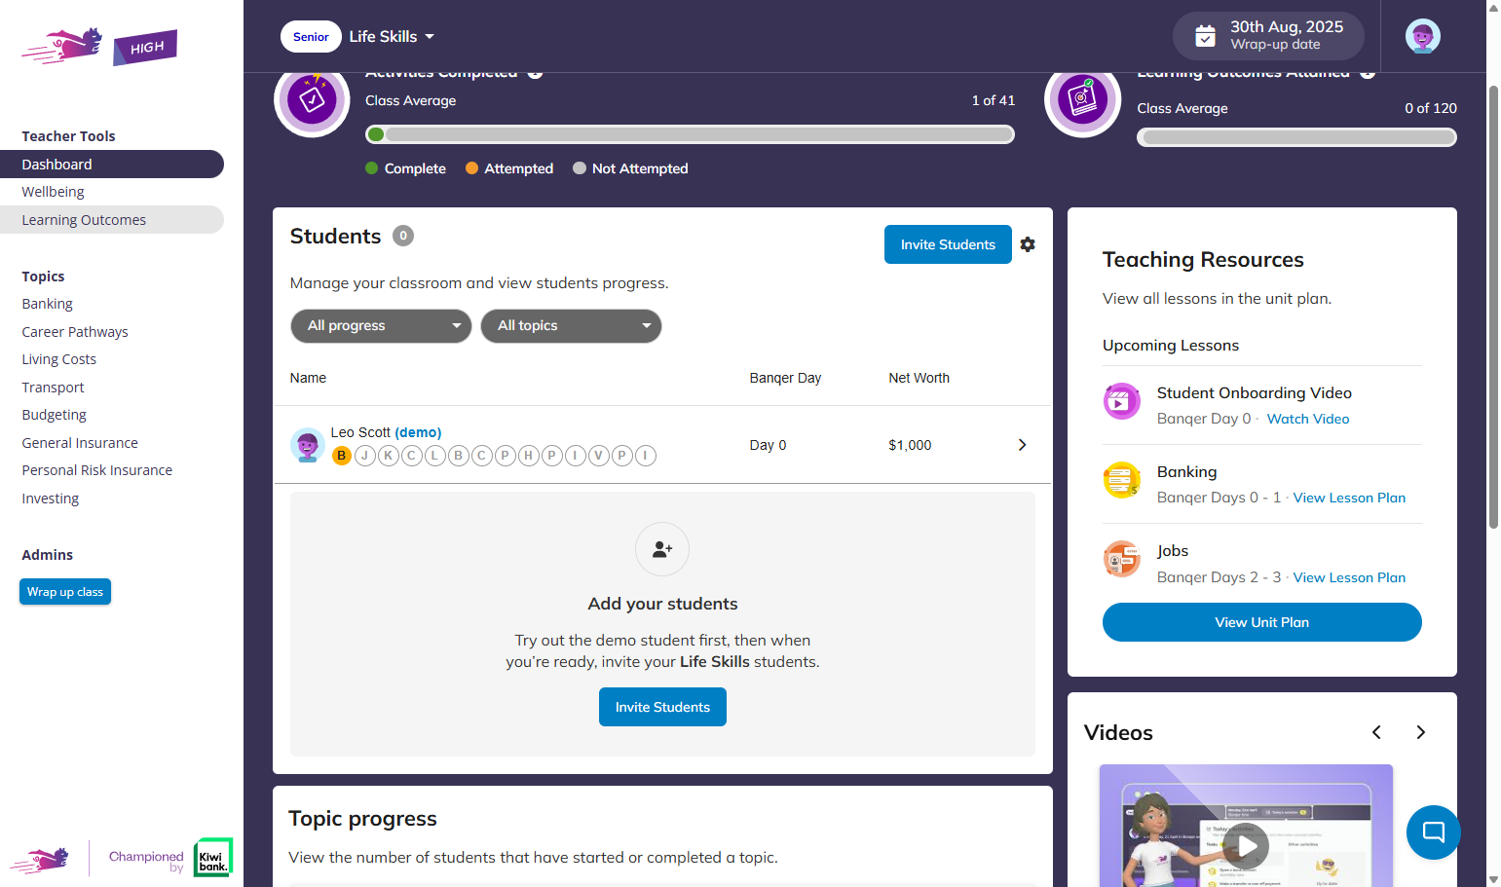Open the Investing topic
Viewport: 1501px width, 887px height.
(51, 499)
